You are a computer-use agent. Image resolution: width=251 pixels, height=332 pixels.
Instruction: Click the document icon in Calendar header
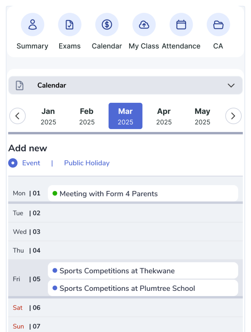tap(20, 85)
